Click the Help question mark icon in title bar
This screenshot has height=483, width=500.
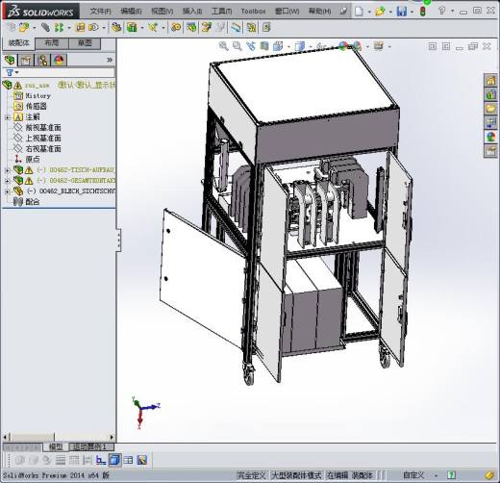pos(442,11)
